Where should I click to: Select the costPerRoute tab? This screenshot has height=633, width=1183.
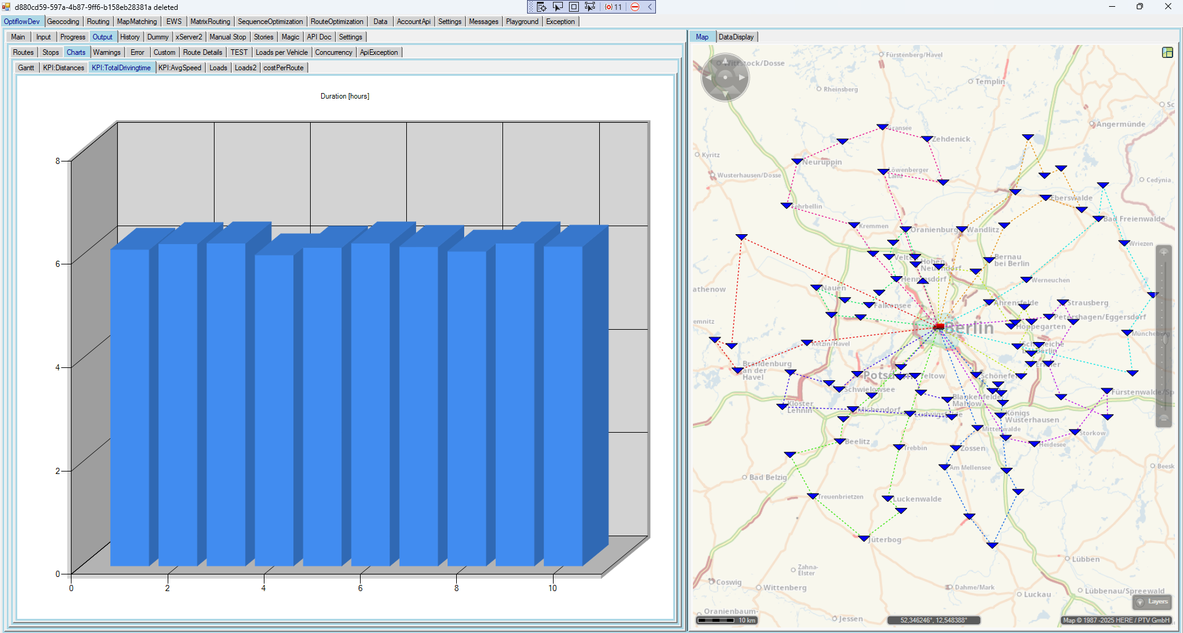pos(283,68)
